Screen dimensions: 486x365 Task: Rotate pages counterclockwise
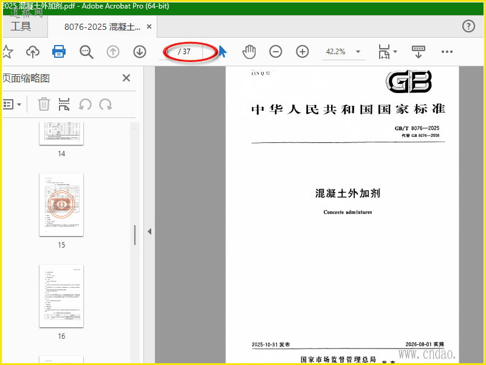(x=85, y=105)
